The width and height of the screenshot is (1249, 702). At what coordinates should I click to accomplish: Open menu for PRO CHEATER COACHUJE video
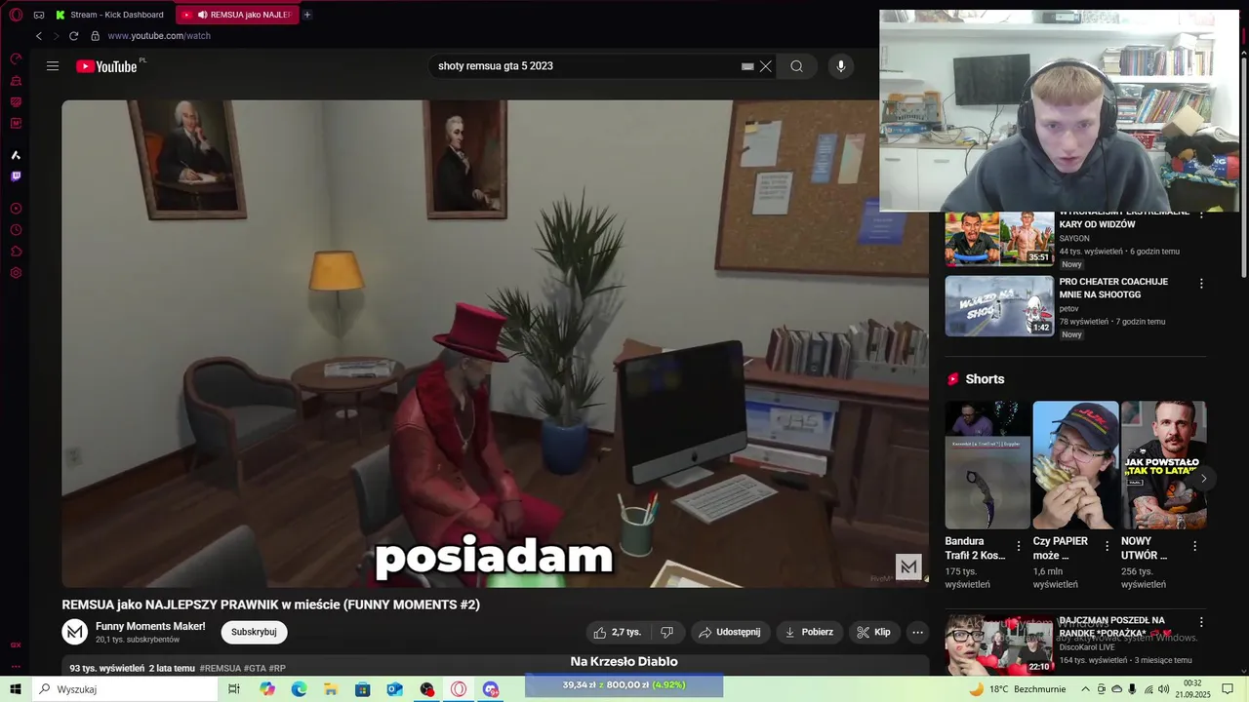(1201, 284)
